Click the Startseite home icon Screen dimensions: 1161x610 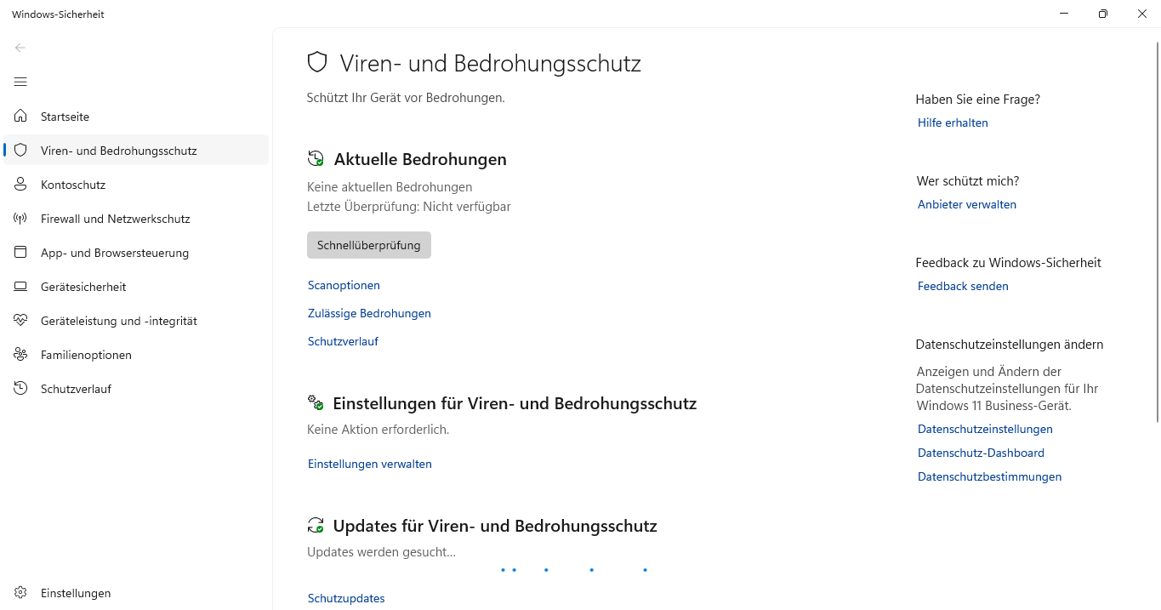pos(21,117)
